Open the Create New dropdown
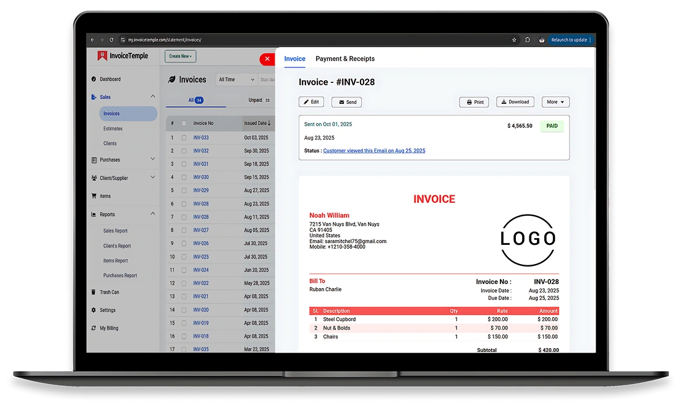Viewport: 694px width, 410px height. point(180,56)
